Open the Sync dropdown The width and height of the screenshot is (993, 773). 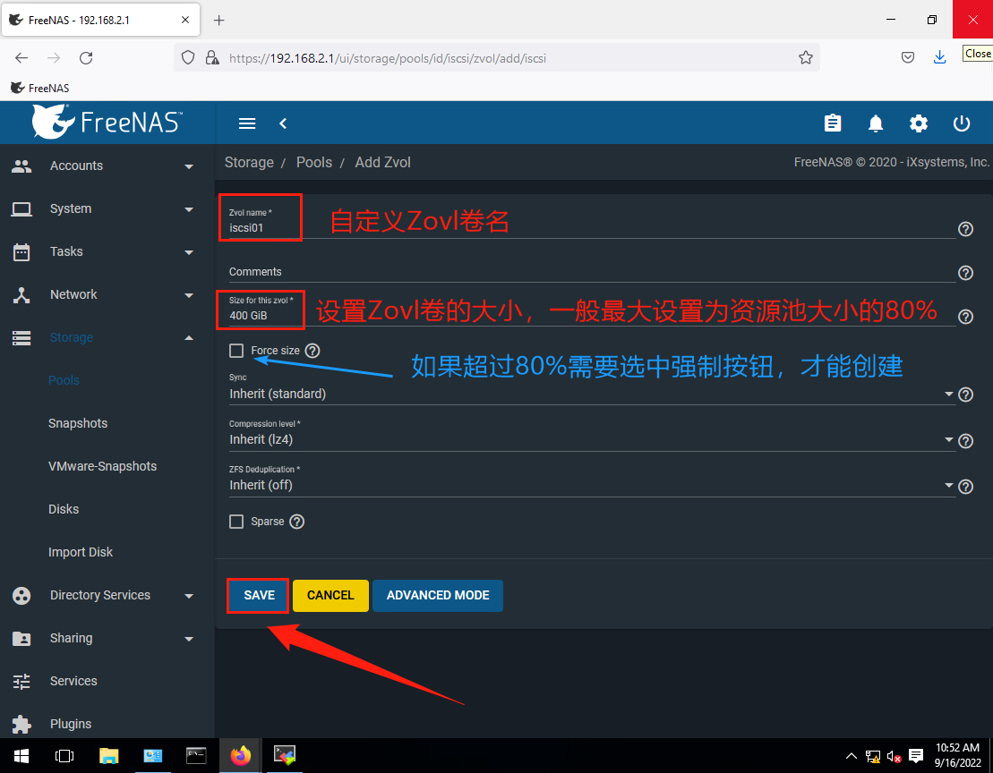tap(591, 394)
